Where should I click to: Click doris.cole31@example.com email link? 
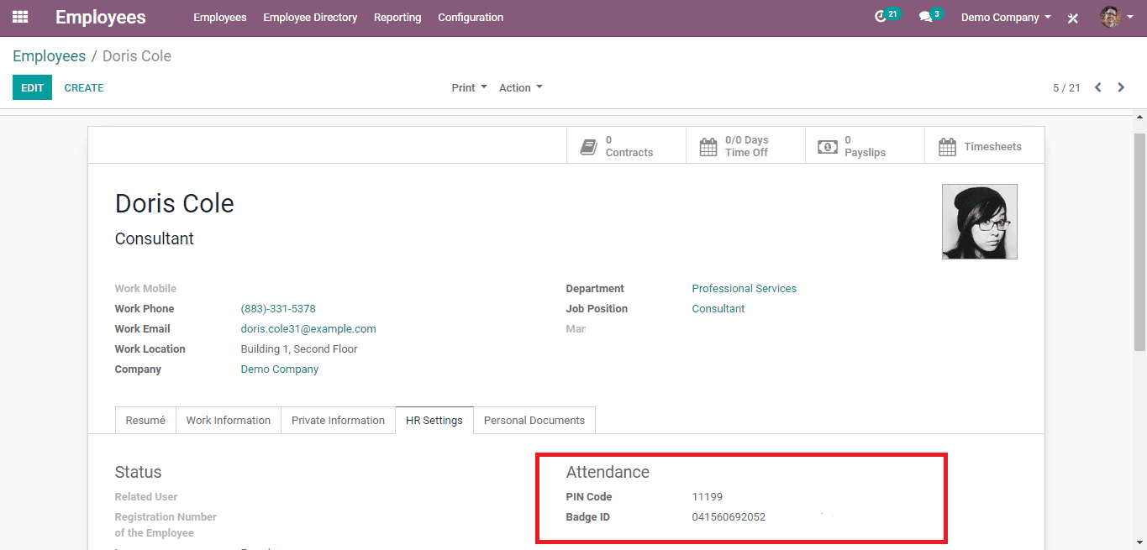[308, 329]
